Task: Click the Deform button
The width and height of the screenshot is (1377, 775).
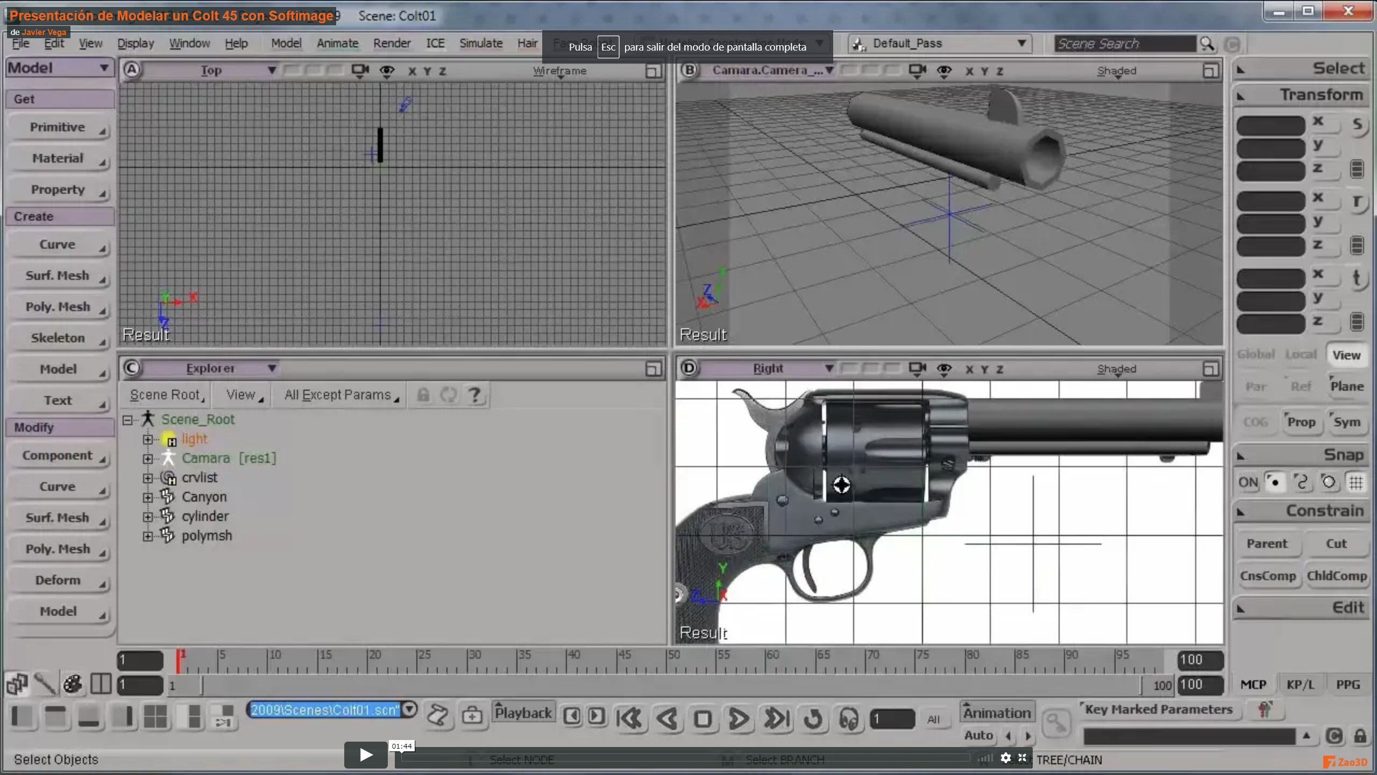Action: point(59,581)
